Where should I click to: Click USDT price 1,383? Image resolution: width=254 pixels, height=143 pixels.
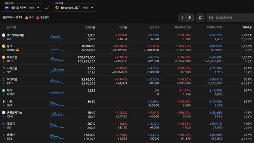click(92, 90)
